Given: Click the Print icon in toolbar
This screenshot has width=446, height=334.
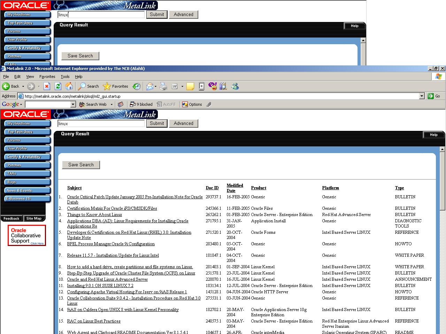Looking at the screenshot, I should [163, 86].
